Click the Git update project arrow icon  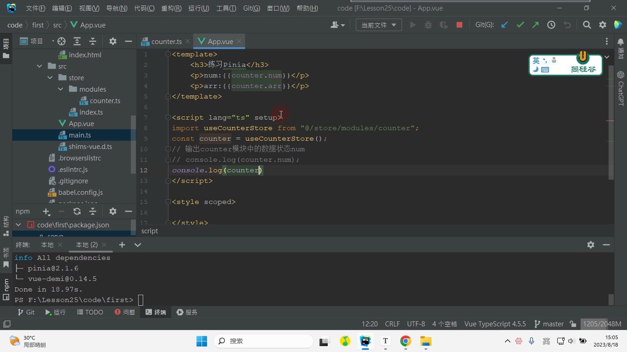504,25
